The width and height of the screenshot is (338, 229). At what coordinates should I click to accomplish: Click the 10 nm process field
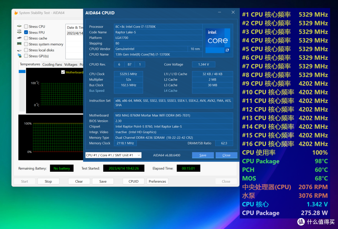pos(195,49)
